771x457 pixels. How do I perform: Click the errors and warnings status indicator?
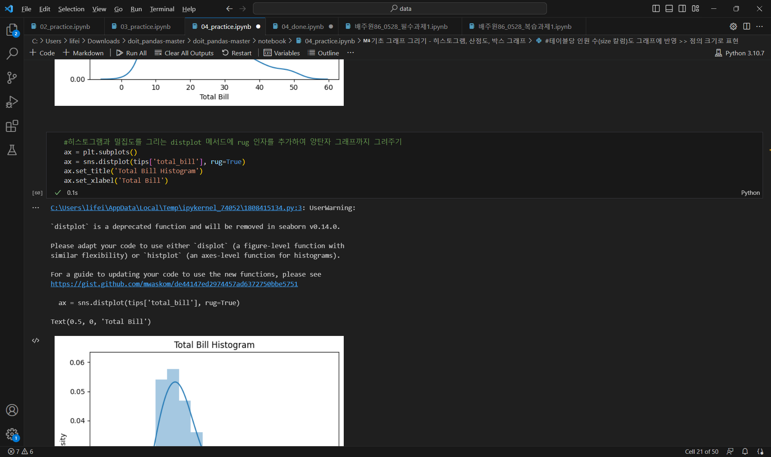[x=20, y=451]
